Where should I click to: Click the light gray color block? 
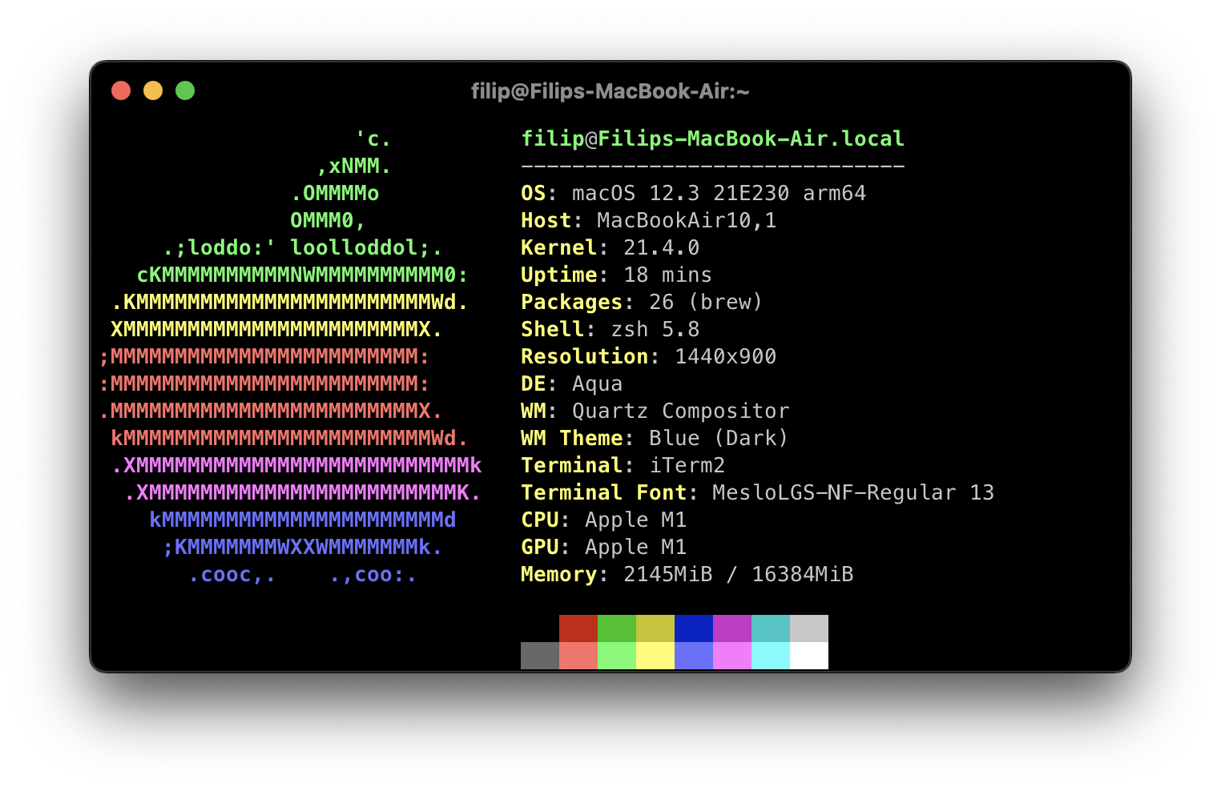coord(809,628)
